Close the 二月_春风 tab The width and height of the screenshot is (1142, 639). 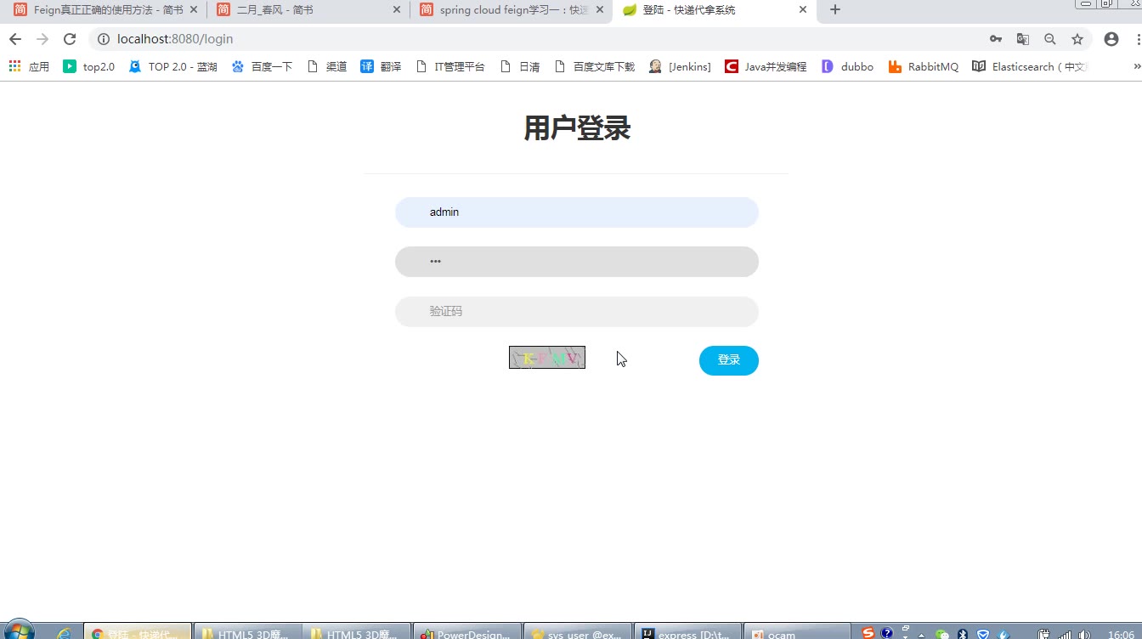point(396,10)
